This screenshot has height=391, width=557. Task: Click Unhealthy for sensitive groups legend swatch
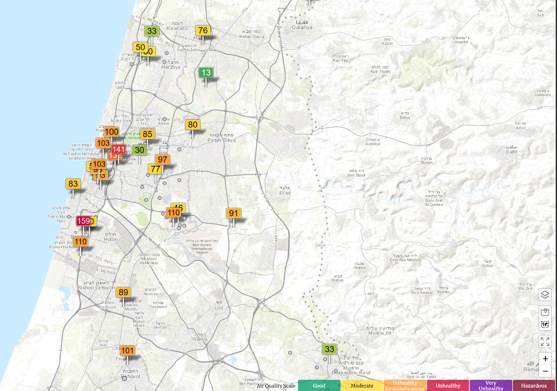(x=405, y=386)
